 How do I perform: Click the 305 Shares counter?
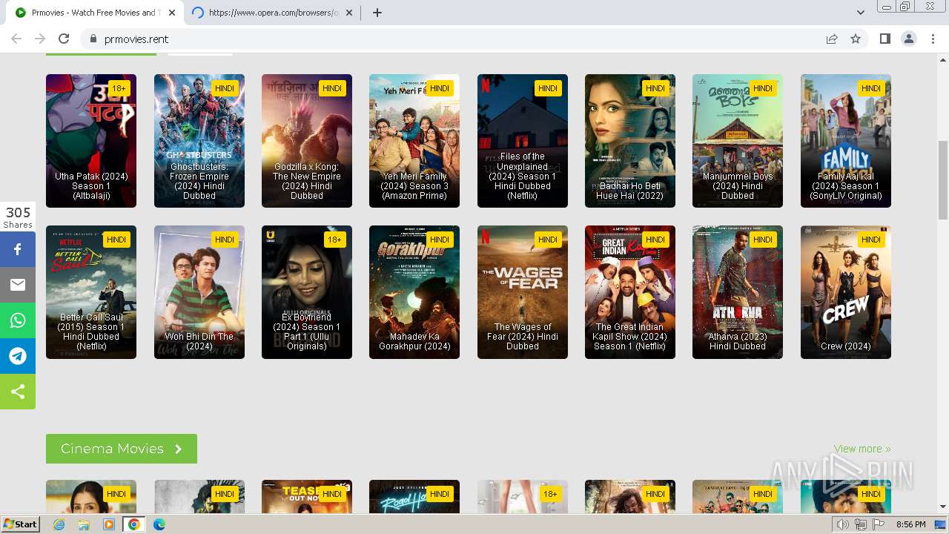click(x=18, y=217)
